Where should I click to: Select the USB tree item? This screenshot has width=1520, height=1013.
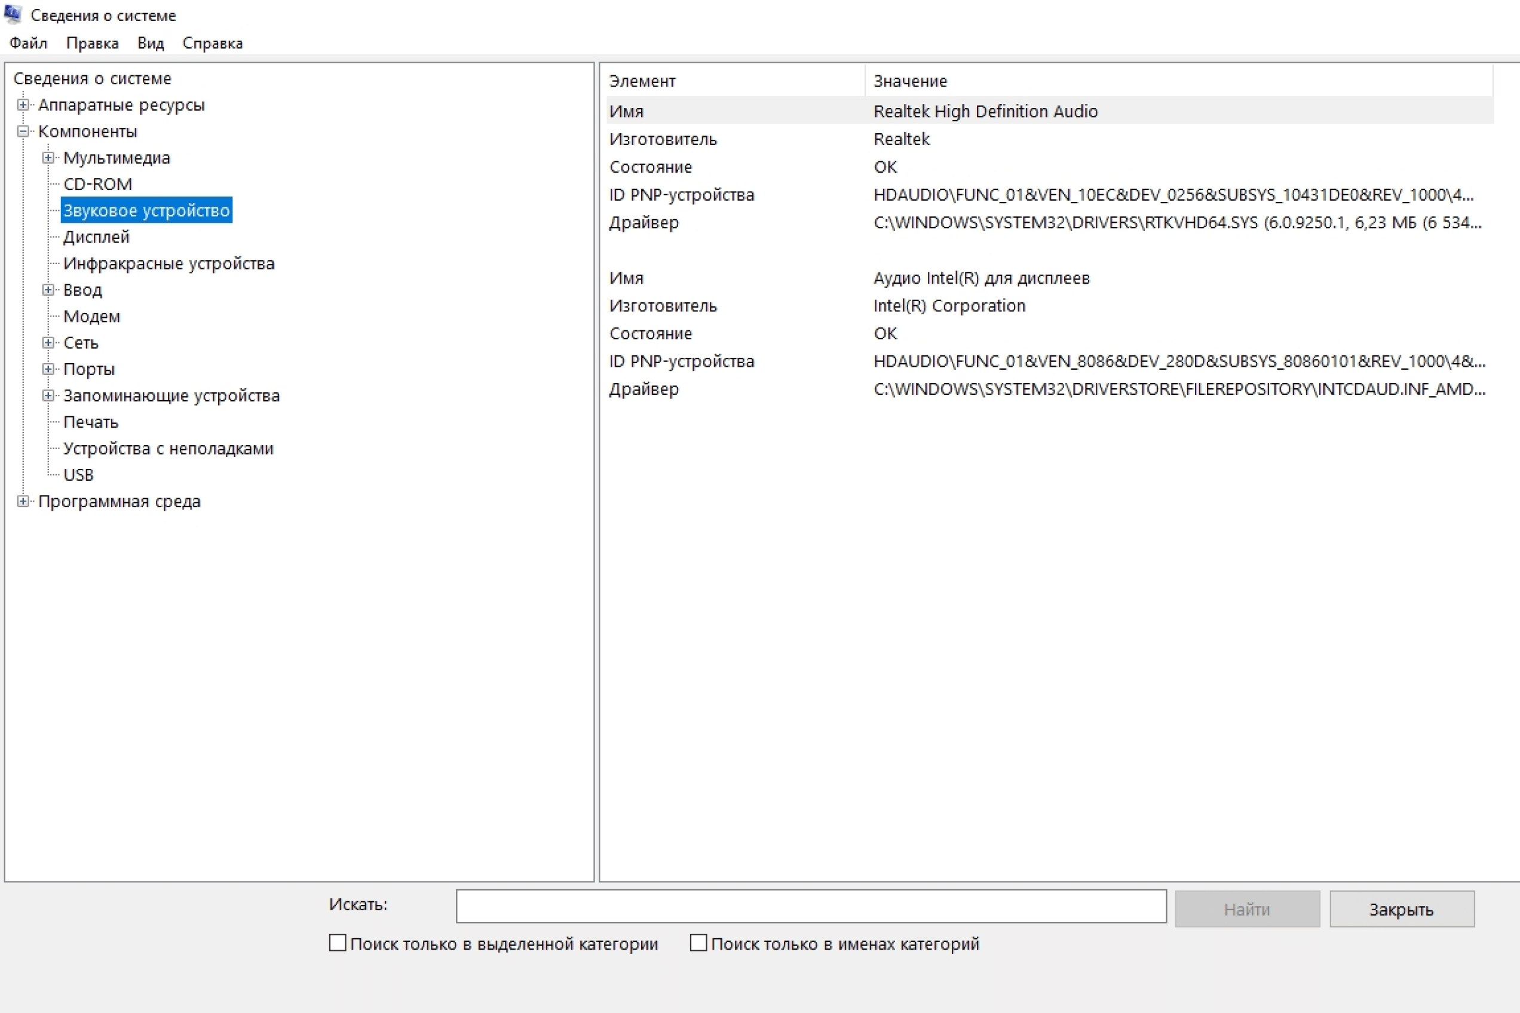pos(78,475)
